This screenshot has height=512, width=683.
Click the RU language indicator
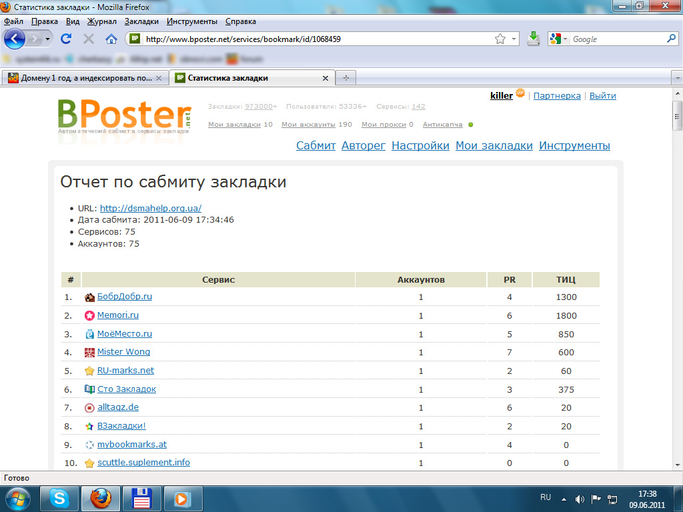(x=546, y=497)
